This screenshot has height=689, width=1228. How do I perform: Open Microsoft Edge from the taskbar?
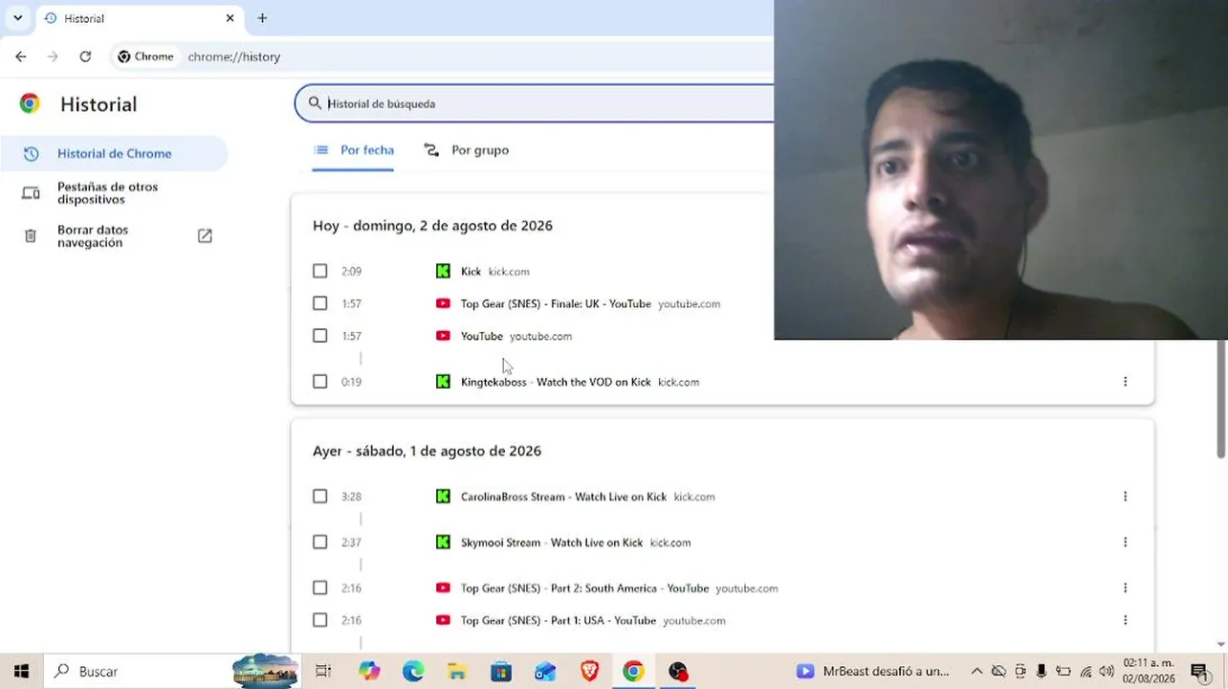[x=413, y=672]
